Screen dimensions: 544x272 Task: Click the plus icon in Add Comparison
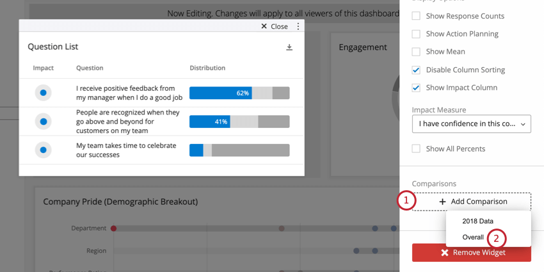tap(442, 202)
